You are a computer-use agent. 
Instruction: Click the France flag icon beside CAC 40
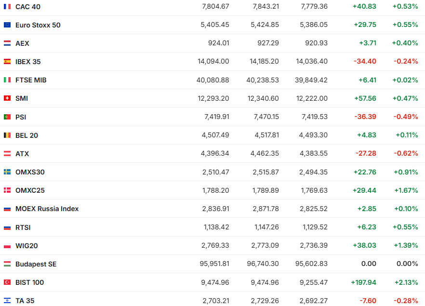pos(7,7)
